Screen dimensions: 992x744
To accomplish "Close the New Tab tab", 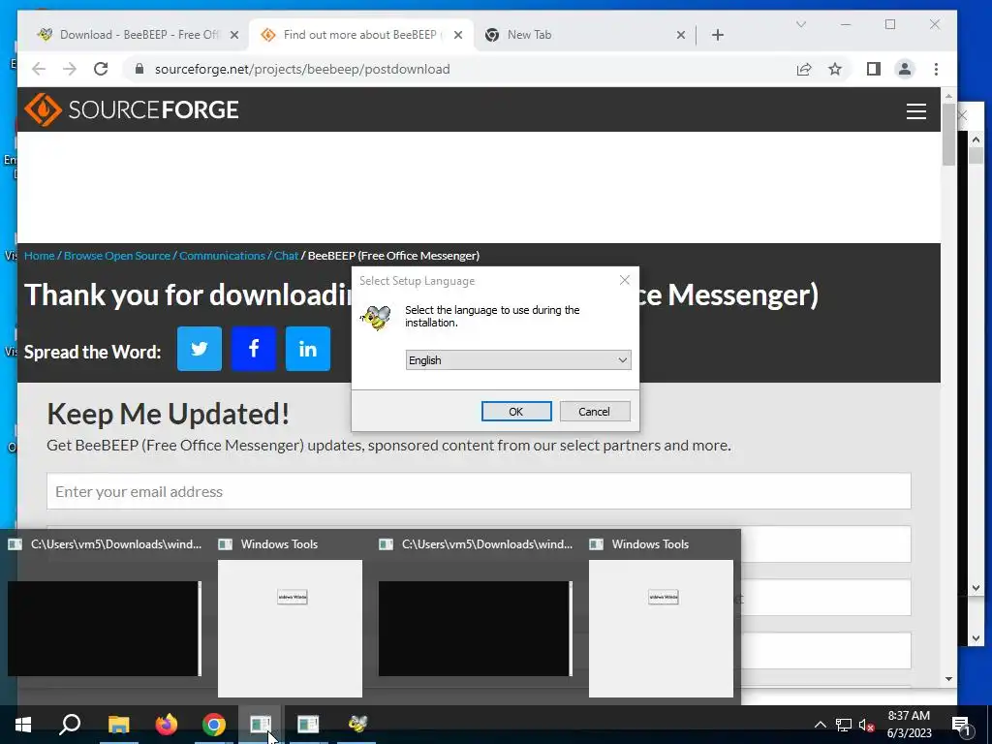I will (x=681, y=35).
